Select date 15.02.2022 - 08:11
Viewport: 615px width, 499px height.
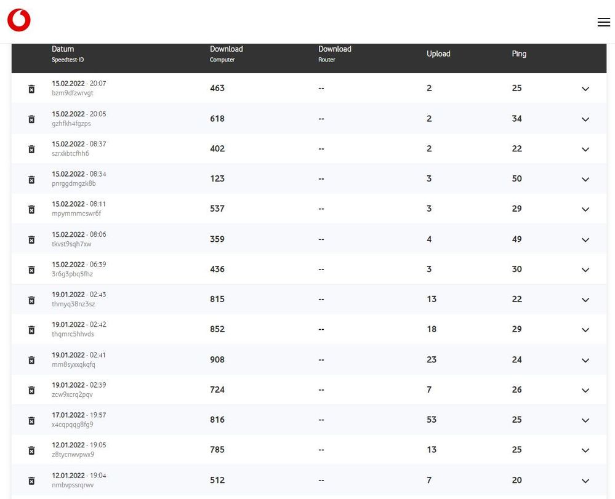click(x=79, y=204)
